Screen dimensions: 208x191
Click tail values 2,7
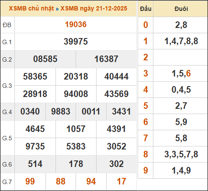point(181,106)
